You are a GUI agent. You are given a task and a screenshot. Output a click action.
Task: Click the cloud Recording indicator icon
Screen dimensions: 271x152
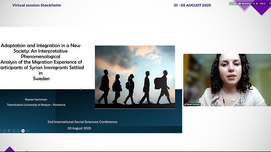(x=239, y=3)
